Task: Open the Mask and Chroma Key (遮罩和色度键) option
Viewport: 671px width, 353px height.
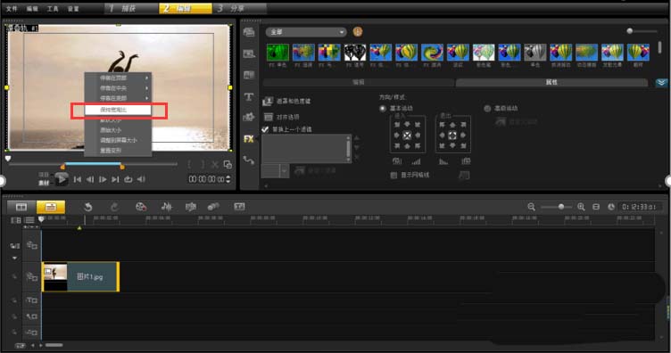Action: coord(286,102)
